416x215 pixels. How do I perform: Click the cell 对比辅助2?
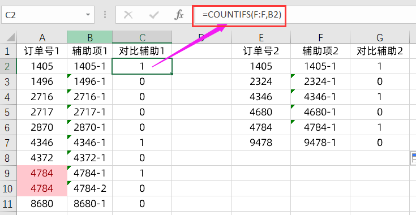[x=380, y=51]
